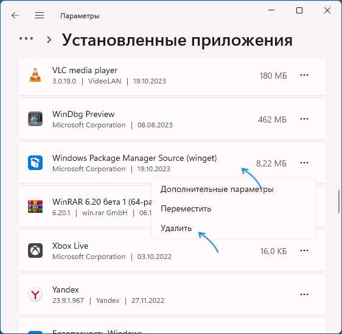Click the Windows Package Manager Source (winget) title
342x334 pixels.
(134, 158)
